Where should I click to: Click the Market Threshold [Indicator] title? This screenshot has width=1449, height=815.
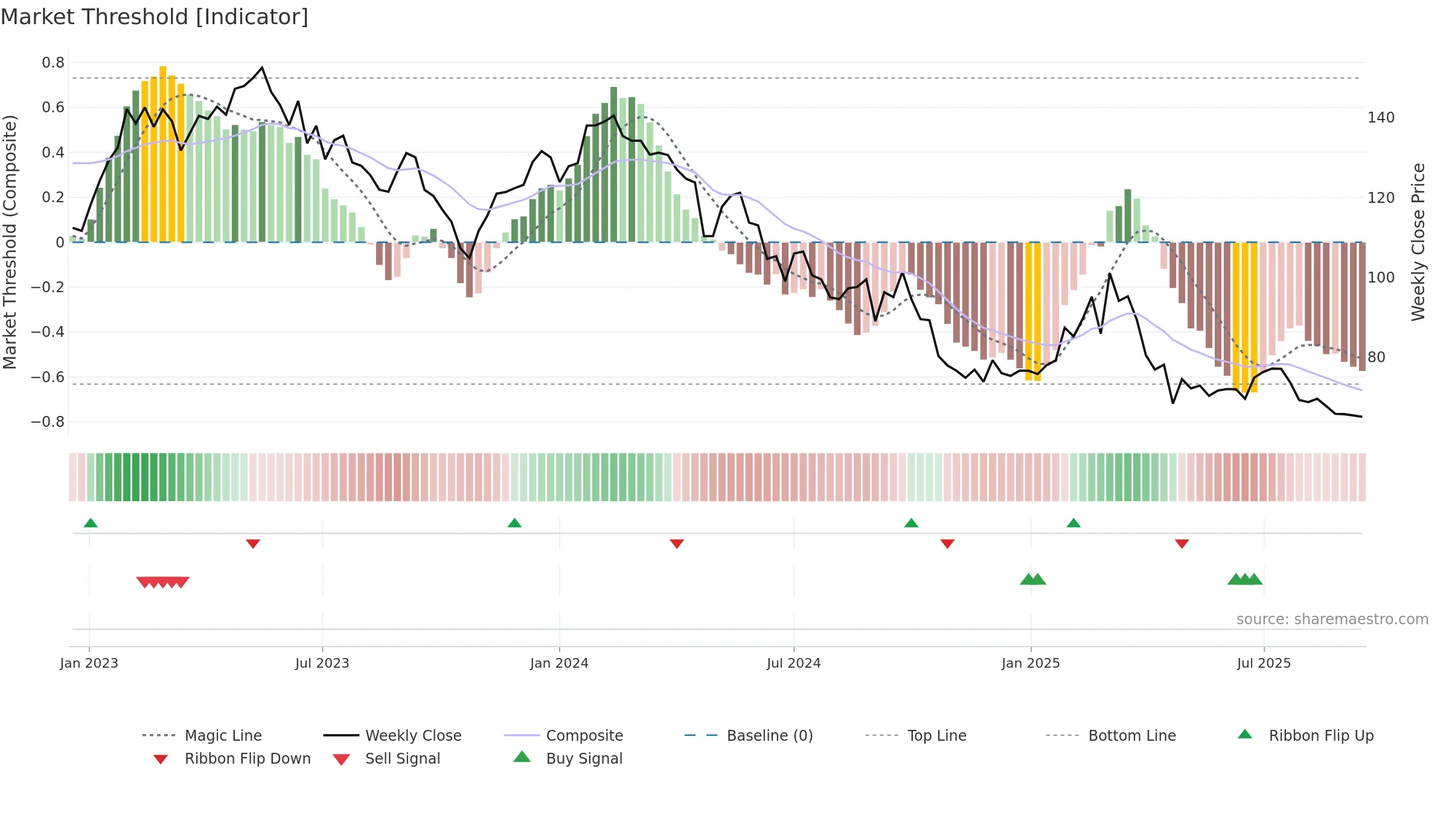[155, 17]
